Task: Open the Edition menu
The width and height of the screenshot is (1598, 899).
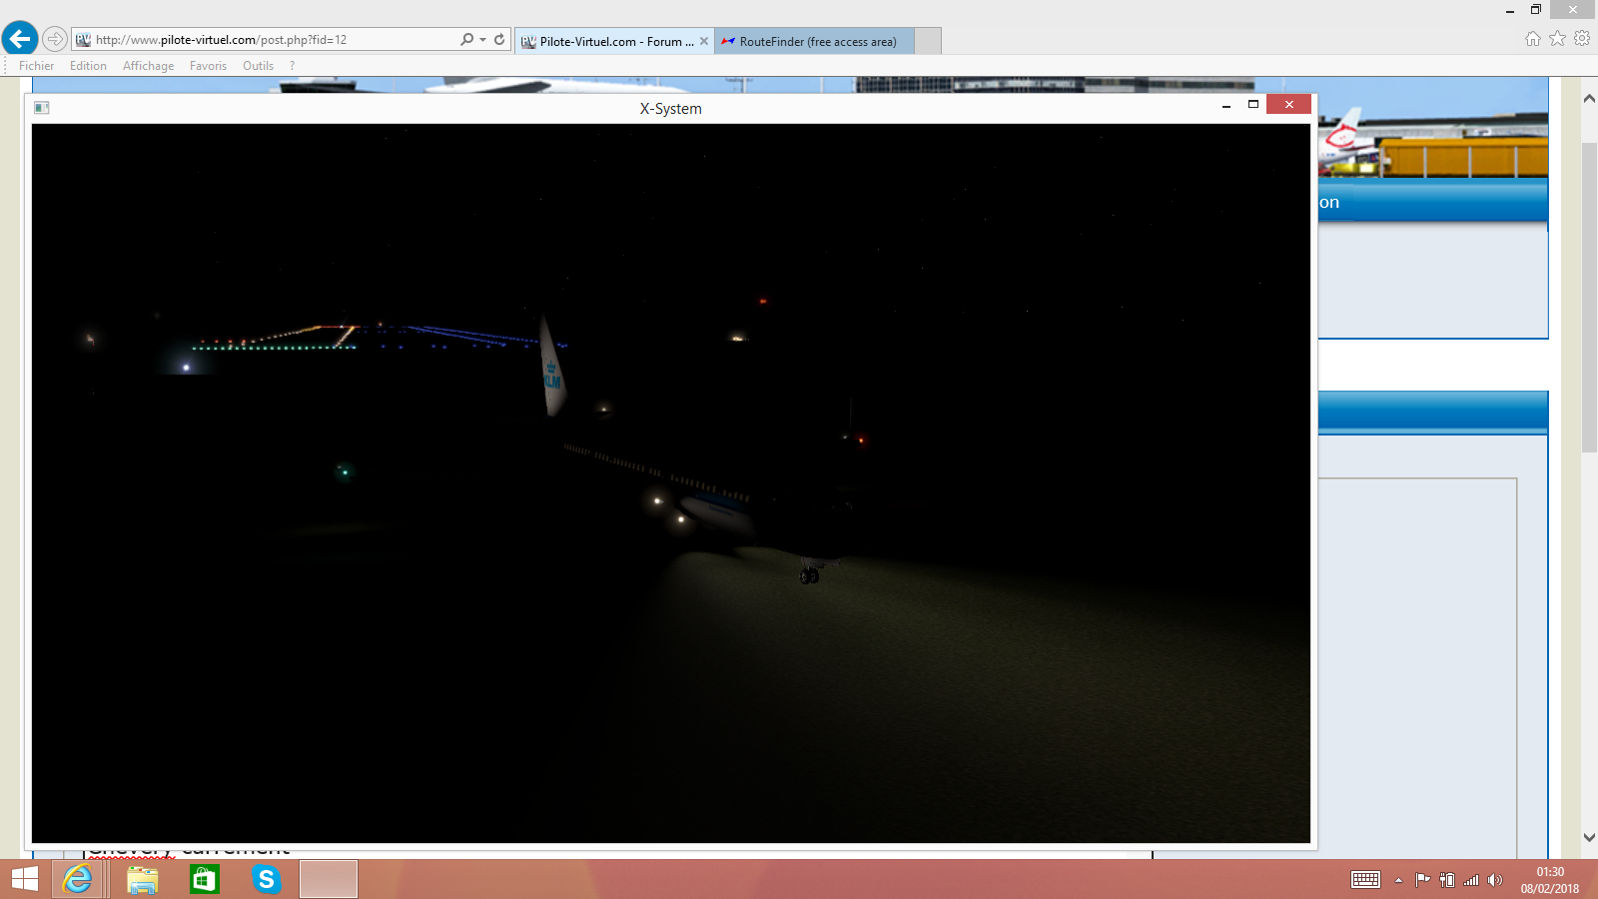Action: click(88, 66)
